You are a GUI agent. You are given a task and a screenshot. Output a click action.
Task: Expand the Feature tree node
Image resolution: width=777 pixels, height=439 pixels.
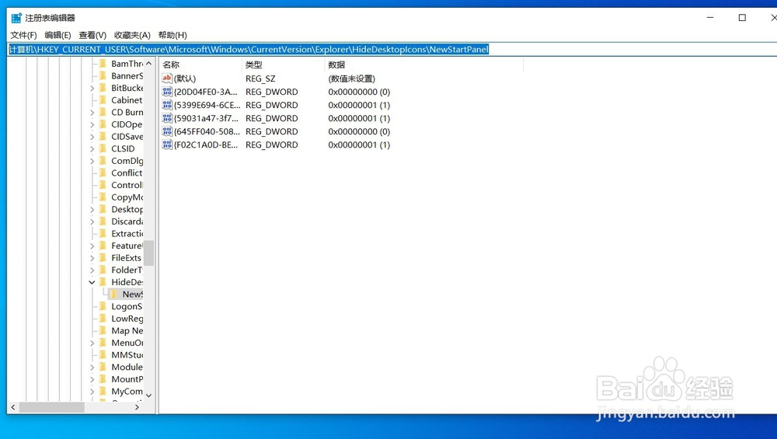(x=92, y=246)
